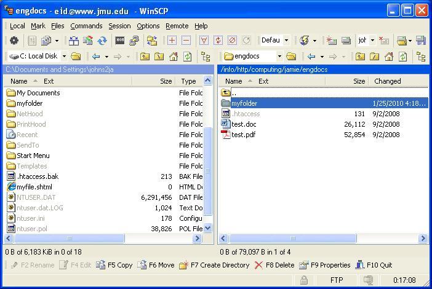Toggle the local directory tree icon

[206, 57]
